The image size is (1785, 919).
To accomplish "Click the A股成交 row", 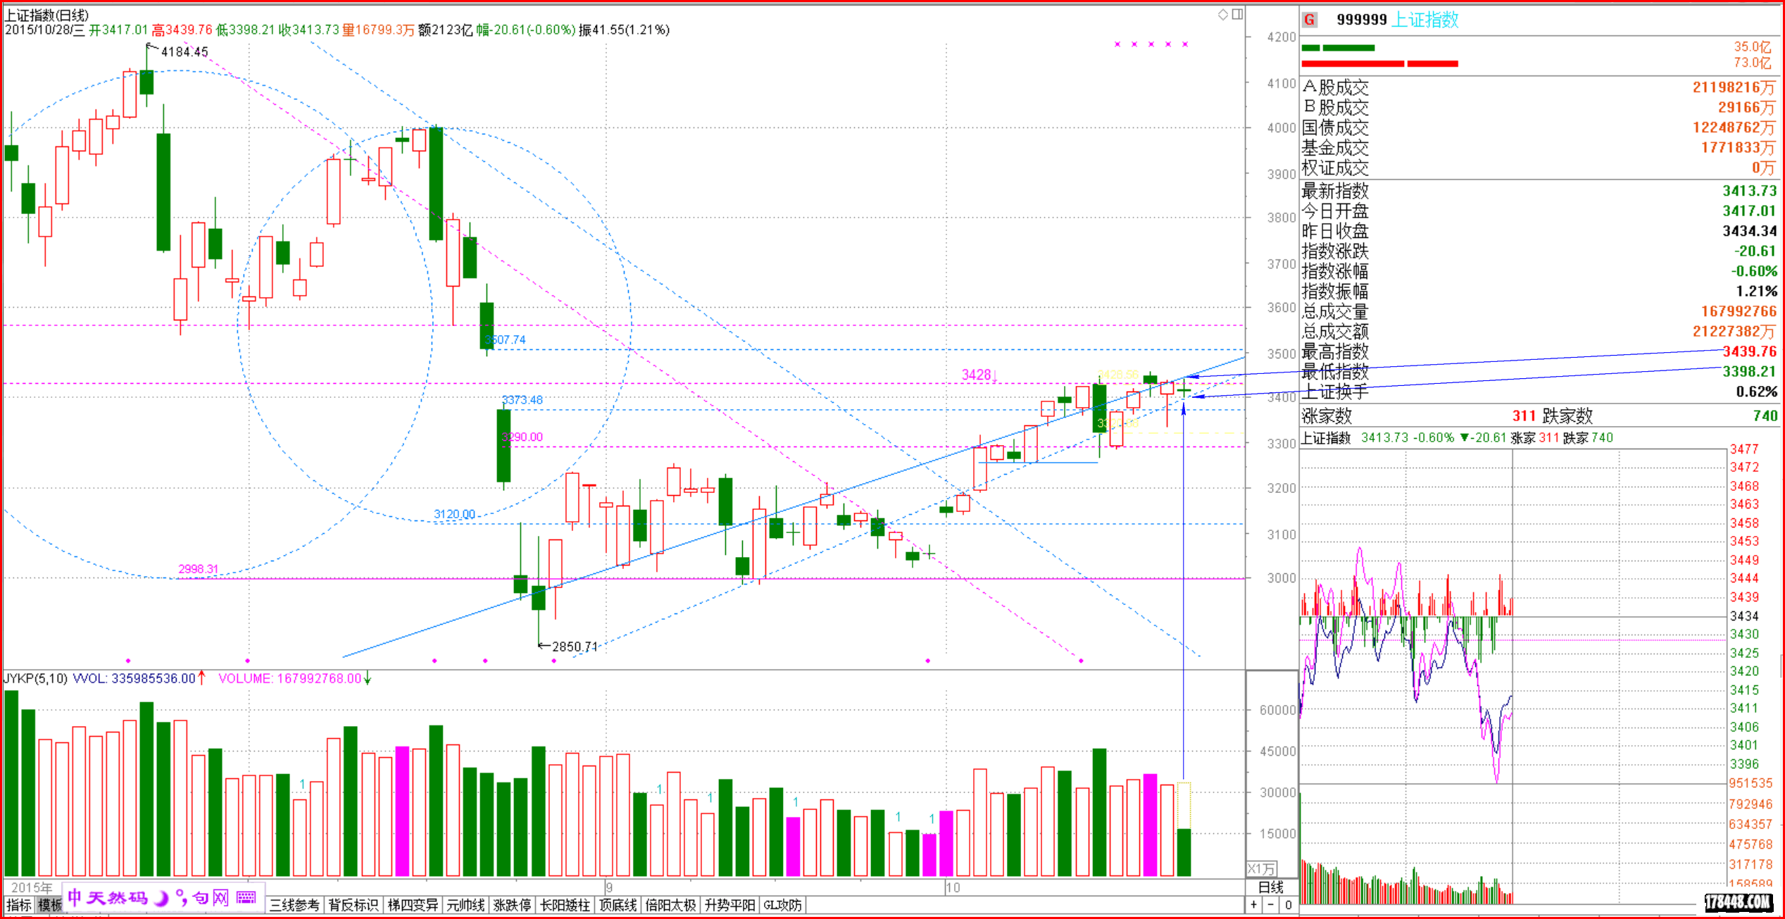I will 1539,87.
